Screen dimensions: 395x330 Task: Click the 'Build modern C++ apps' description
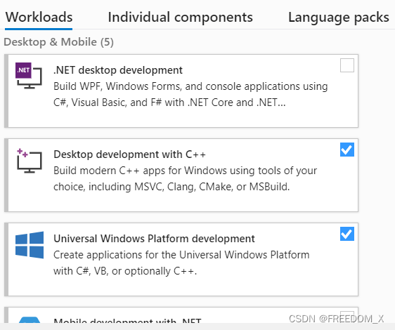click(185, 179)
